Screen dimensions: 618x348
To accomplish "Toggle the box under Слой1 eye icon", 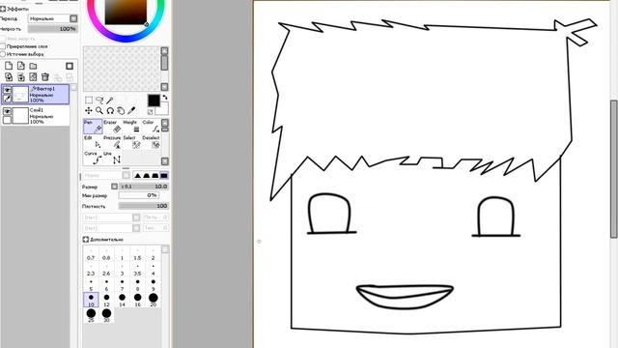I will point(7,120).
